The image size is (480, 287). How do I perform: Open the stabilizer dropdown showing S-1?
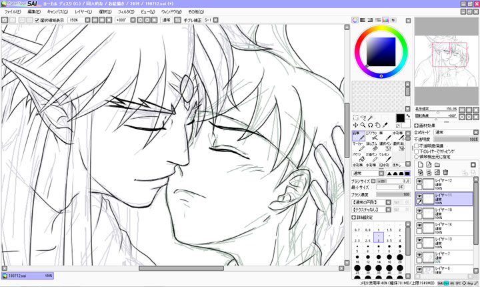[216, 20]
